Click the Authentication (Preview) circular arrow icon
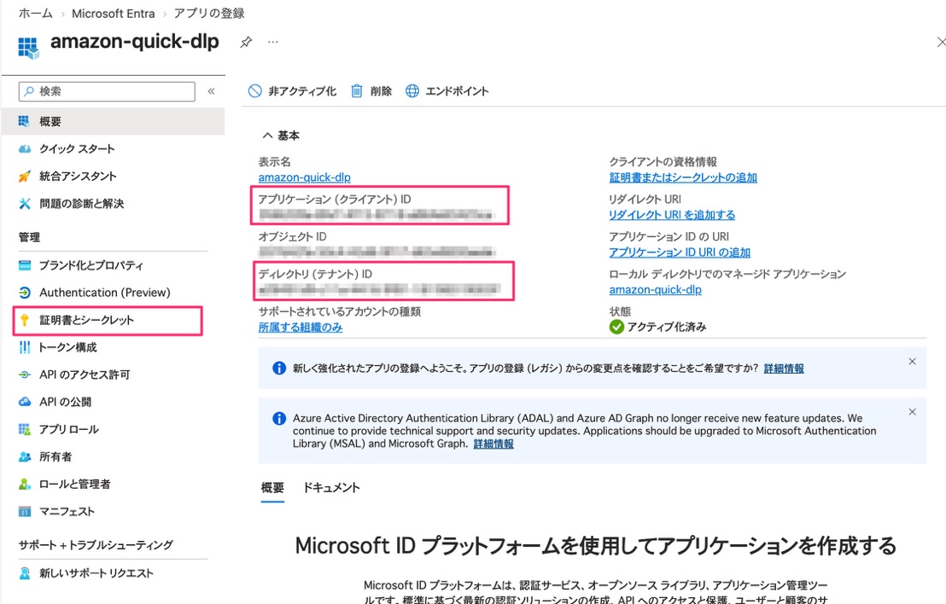946x604 pixels. [24, 293]
